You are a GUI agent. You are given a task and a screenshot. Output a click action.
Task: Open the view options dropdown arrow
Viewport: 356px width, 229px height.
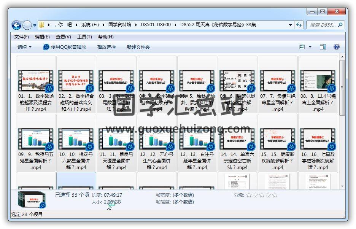click(x=310, y=47)
